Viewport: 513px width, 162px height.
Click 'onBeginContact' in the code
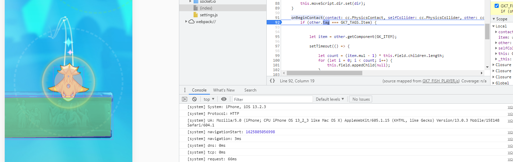click(307, 18)
